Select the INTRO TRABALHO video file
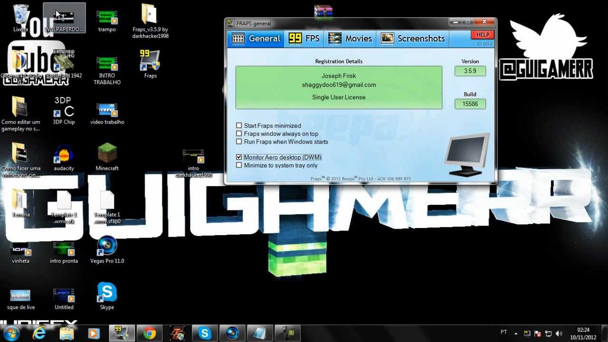Viewport: 608px width, 342px height. pos(107,69)
